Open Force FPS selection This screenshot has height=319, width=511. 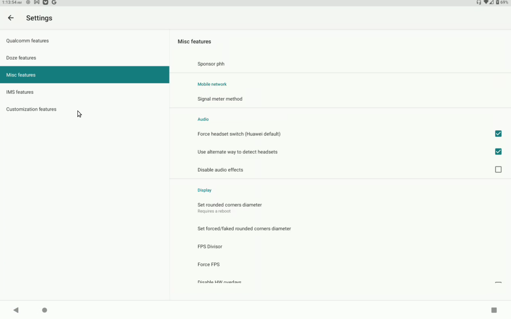coord(209,264)
